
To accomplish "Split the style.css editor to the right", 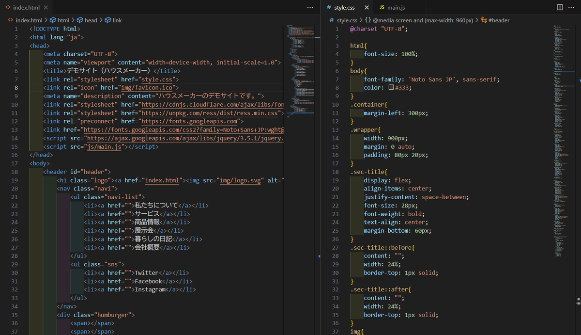I will click(x=560, y=8).
